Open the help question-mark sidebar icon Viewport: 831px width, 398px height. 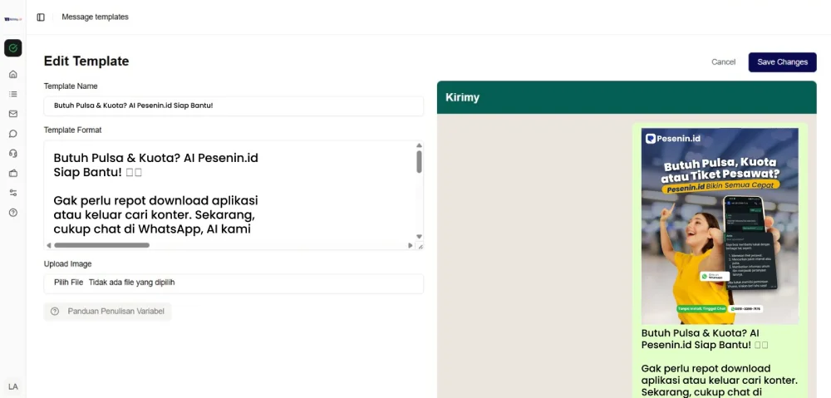[13, 213]
